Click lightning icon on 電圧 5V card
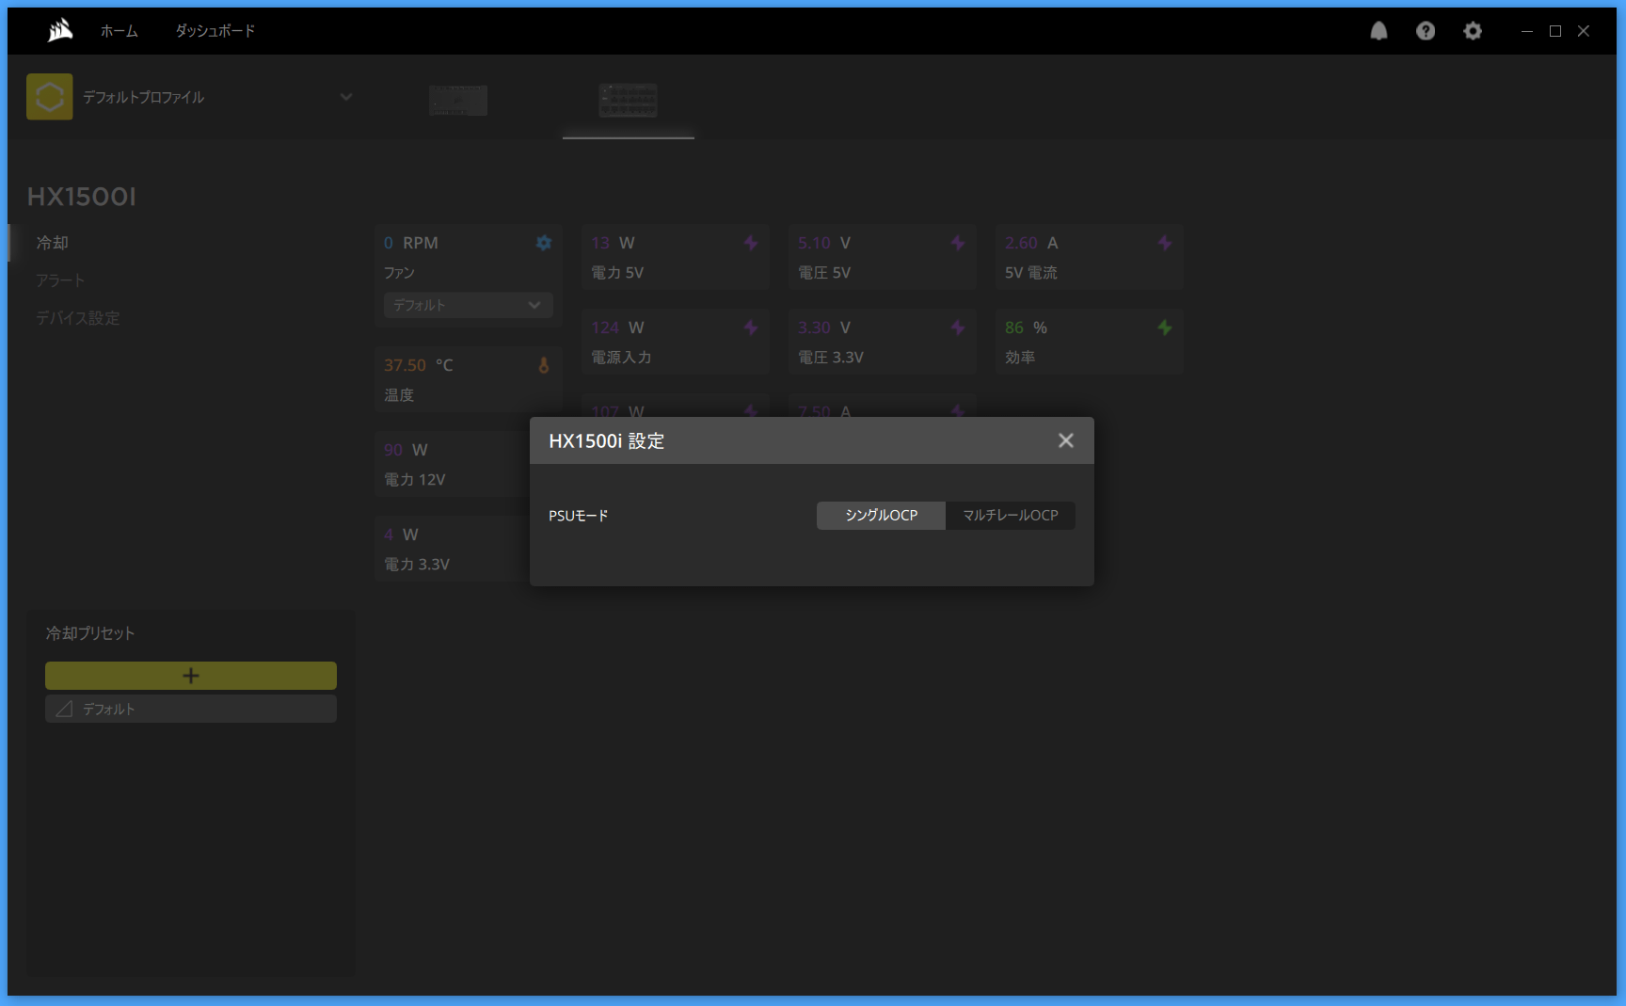 click(x=958, y=243)
